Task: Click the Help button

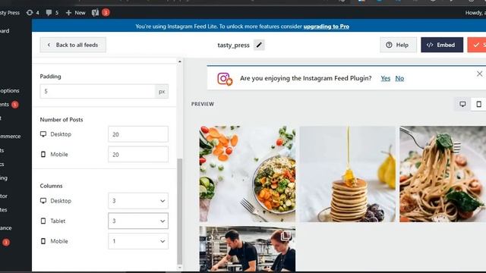Action: pos(398,45)
